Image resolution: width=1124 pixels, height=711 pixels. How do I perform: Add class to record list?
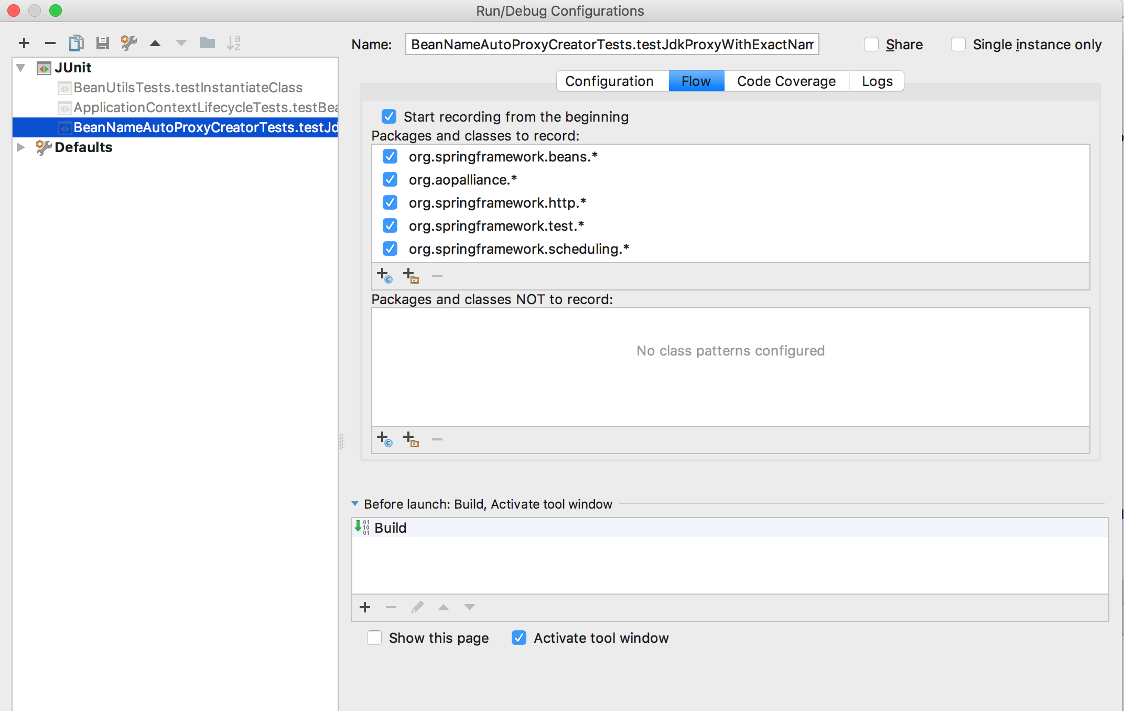[x=384, y=275]
